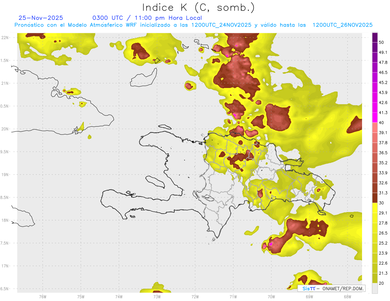Screen dimensions: 390x301
Task: Click the color scale value "20"
Action: (x=382, y=283)
